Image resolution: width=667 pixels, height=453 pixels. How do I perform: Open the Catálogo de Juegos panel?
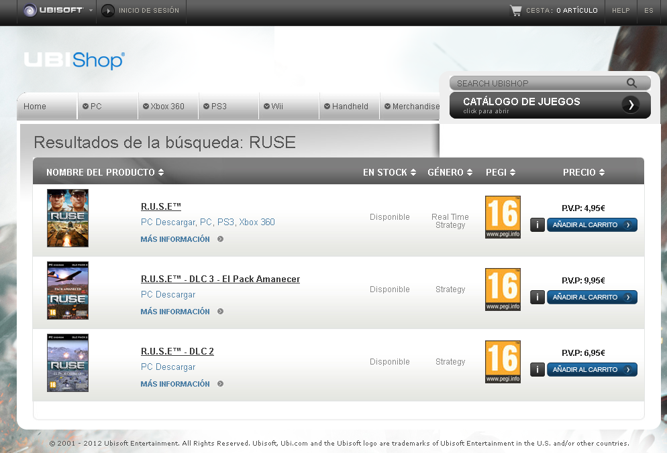(550, 105)
